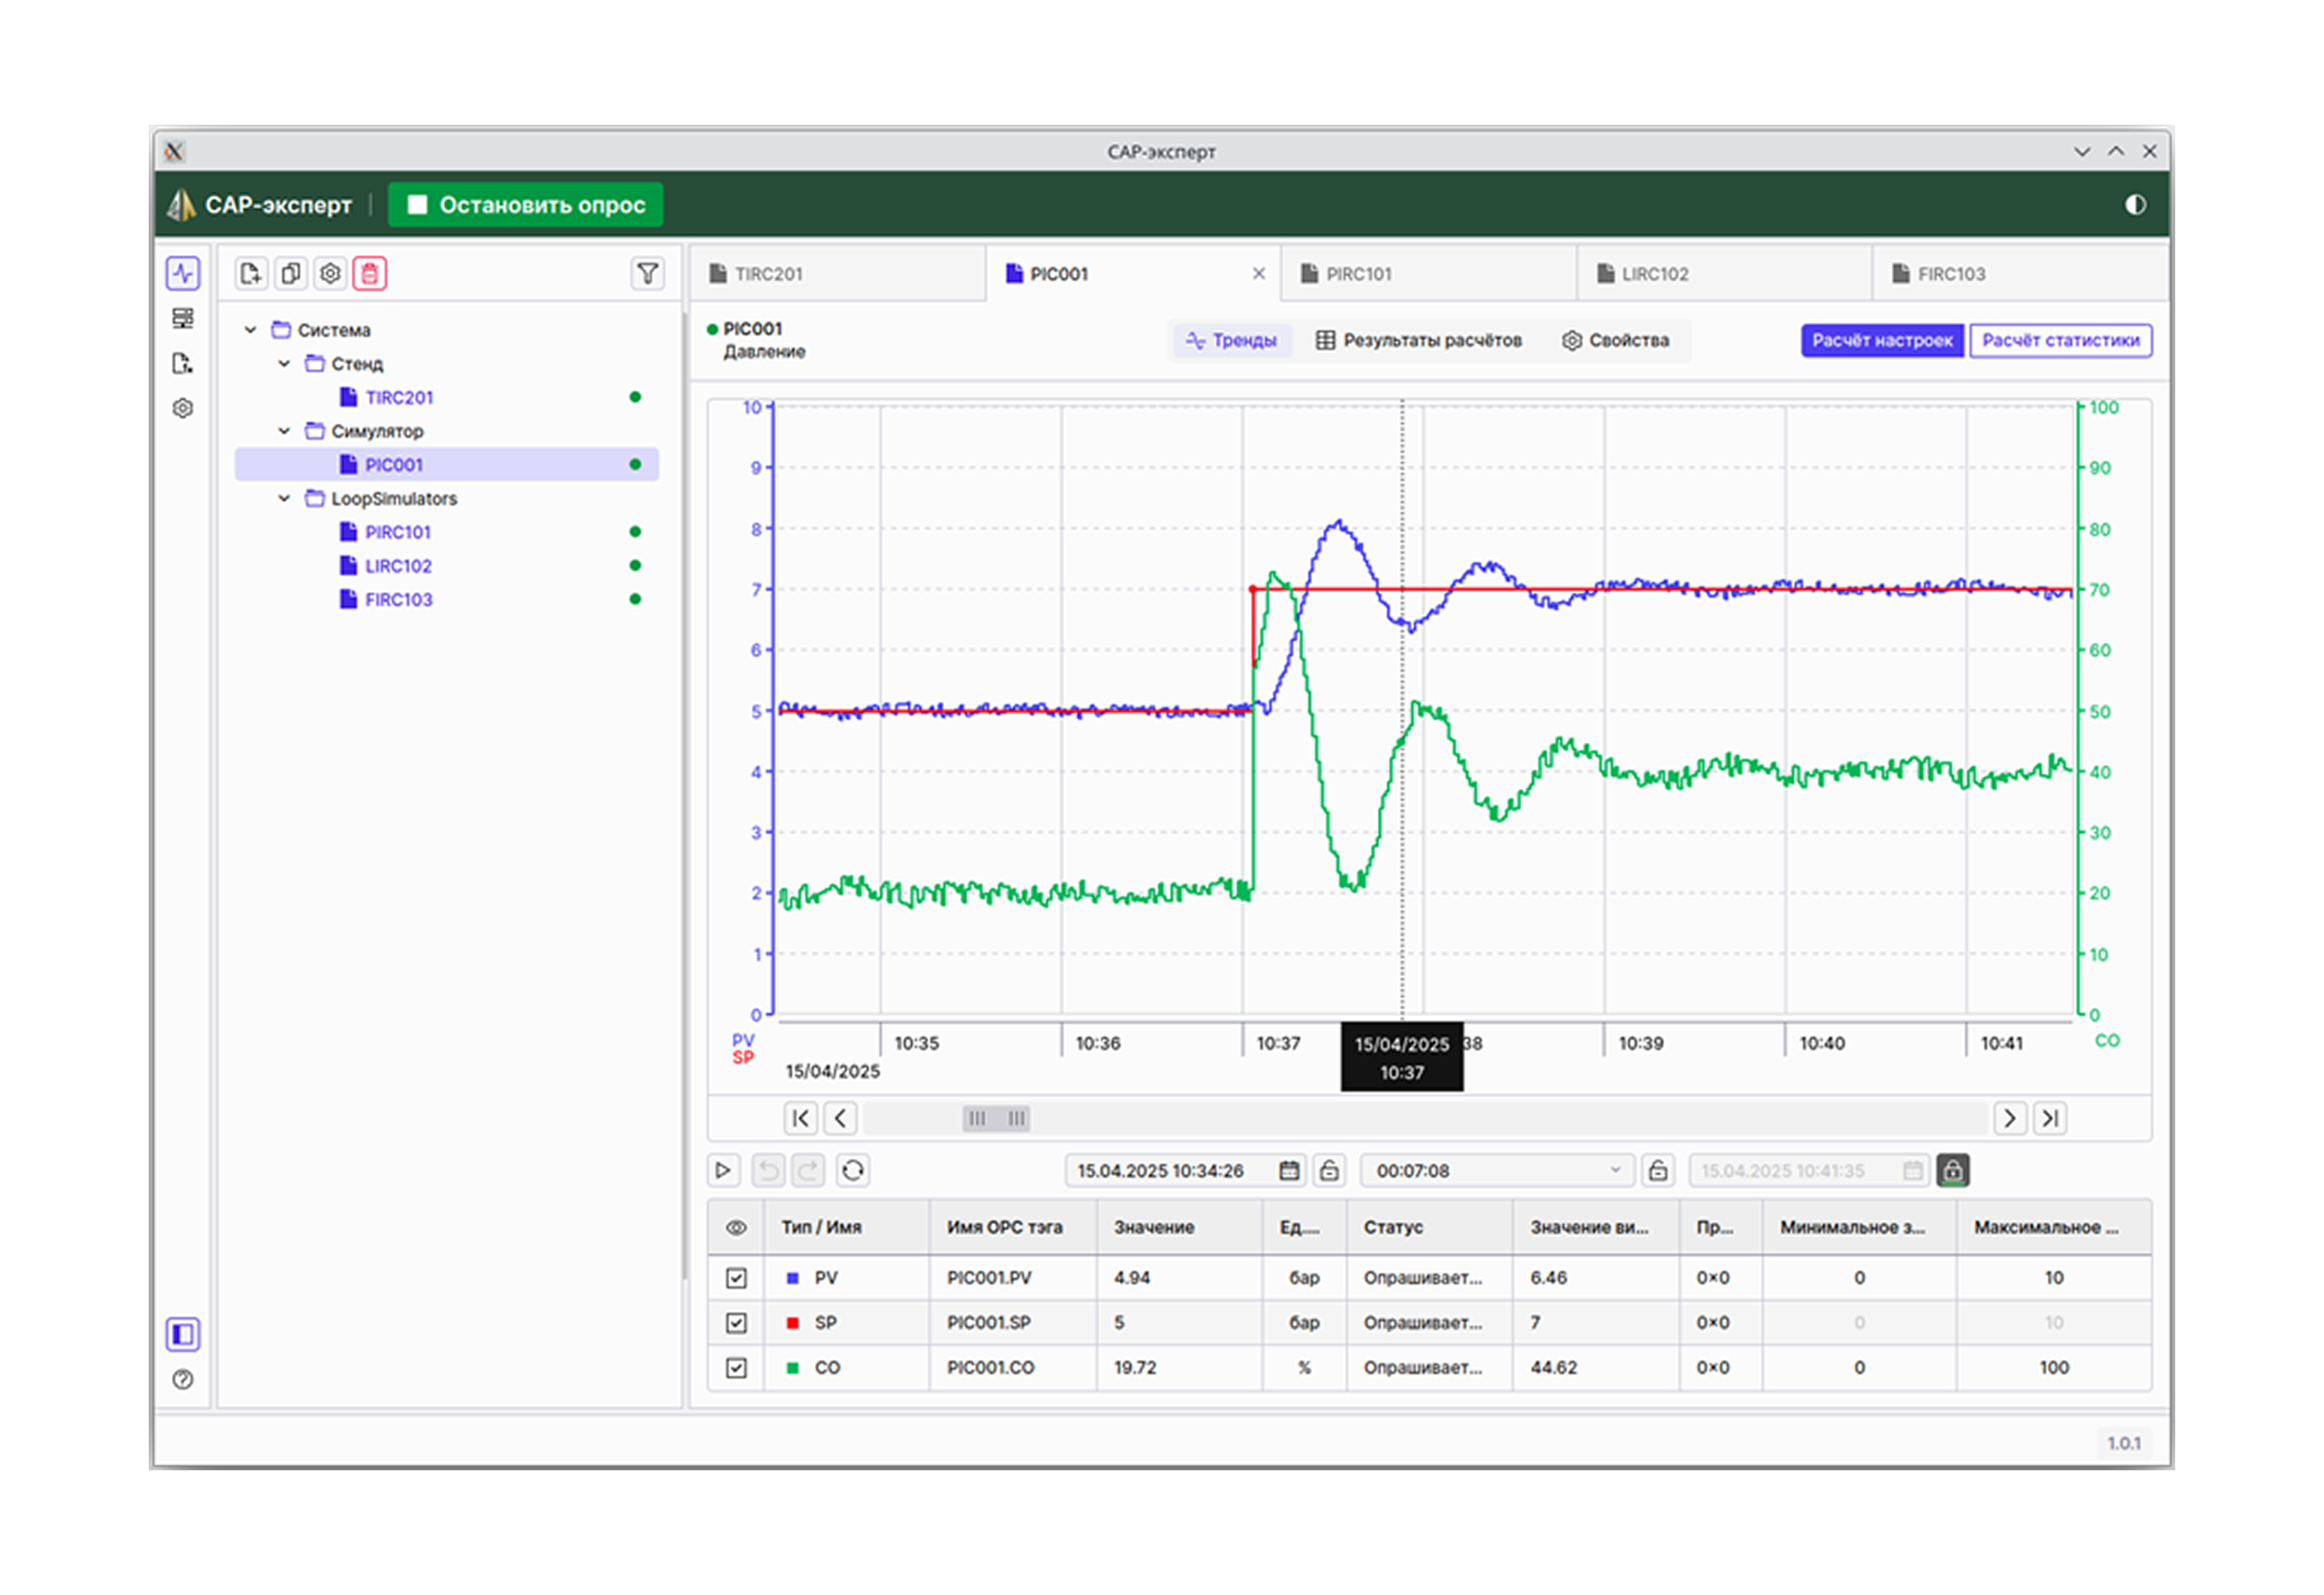The width and height of the screenshot is (2324, 1595).
Task: Close the PIC001 tab
Action: 1259,274
